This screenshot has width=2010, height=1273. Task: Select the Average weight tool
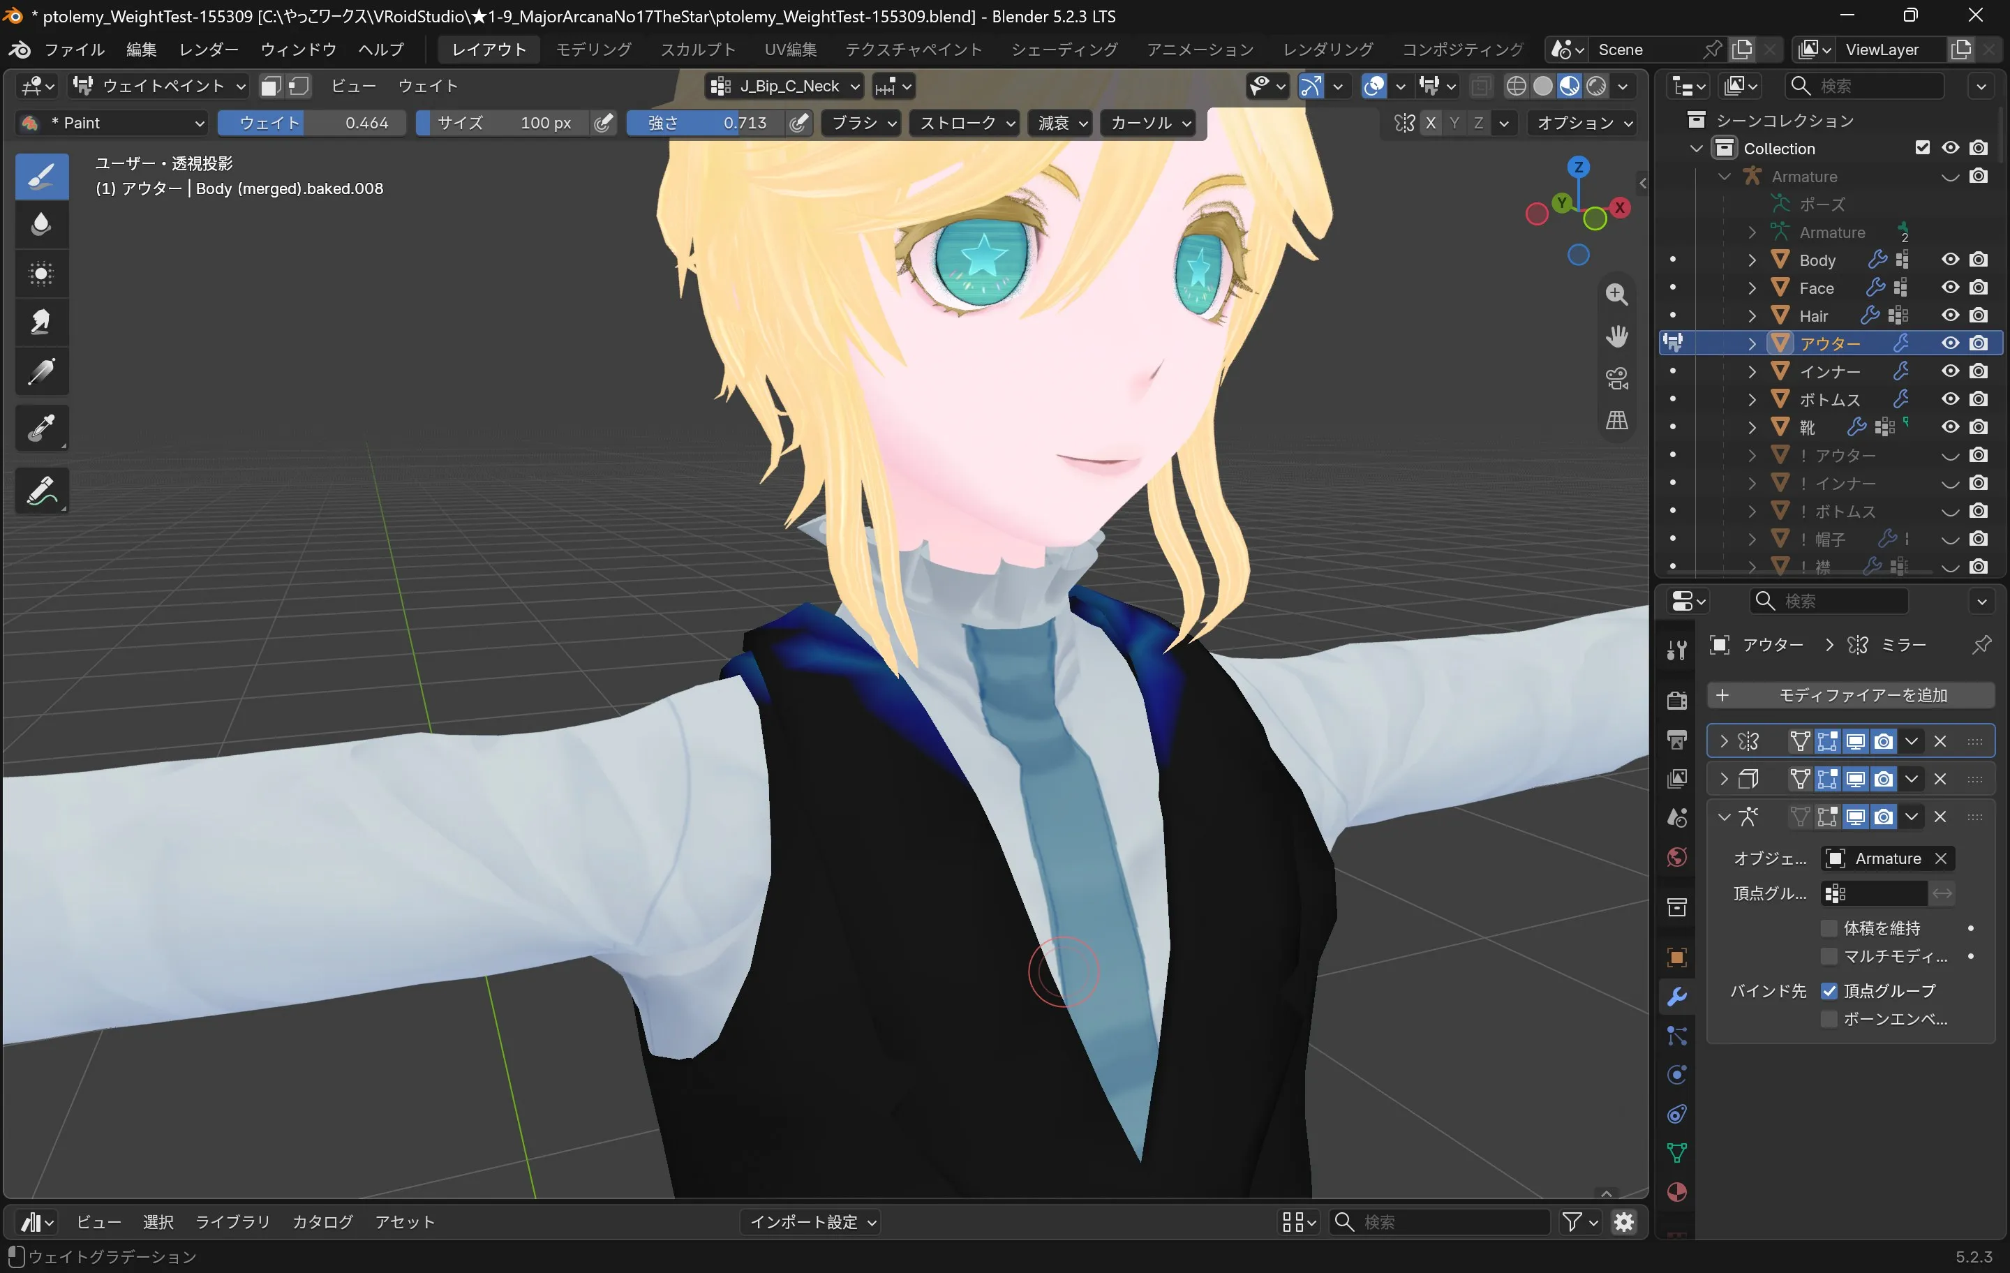(42, 274)
